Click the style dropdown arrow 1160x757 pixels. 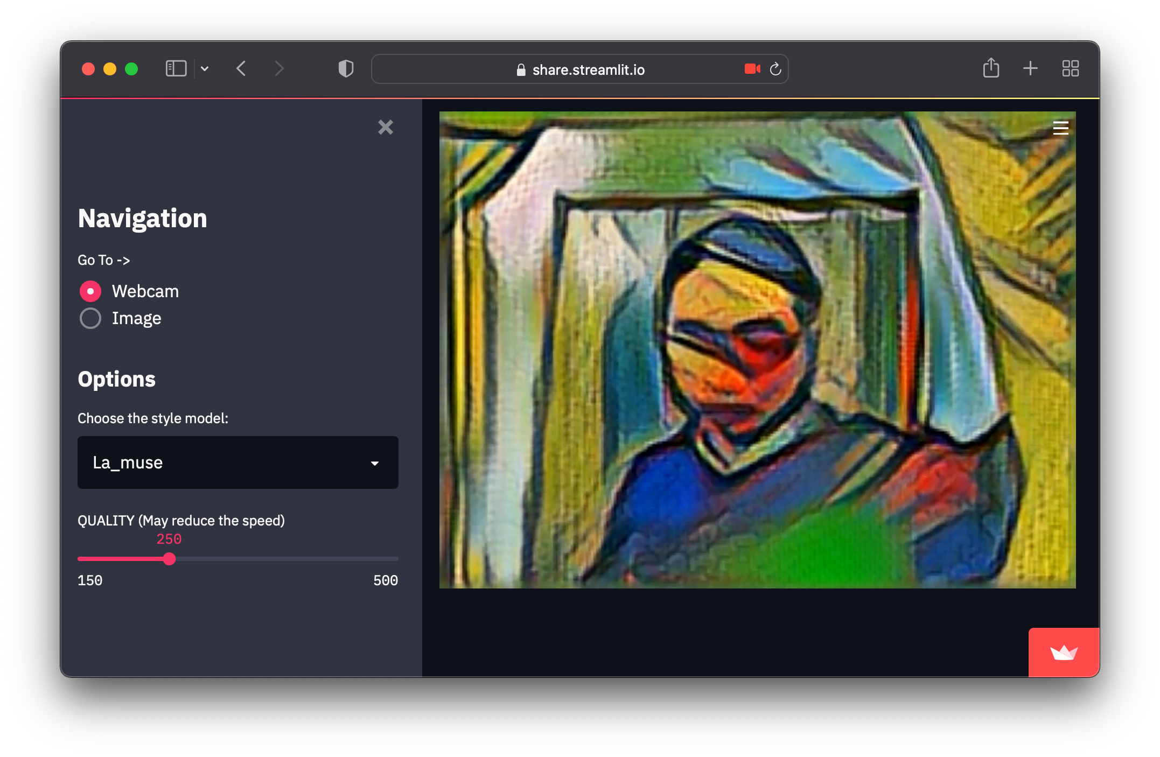click(375, 463)
